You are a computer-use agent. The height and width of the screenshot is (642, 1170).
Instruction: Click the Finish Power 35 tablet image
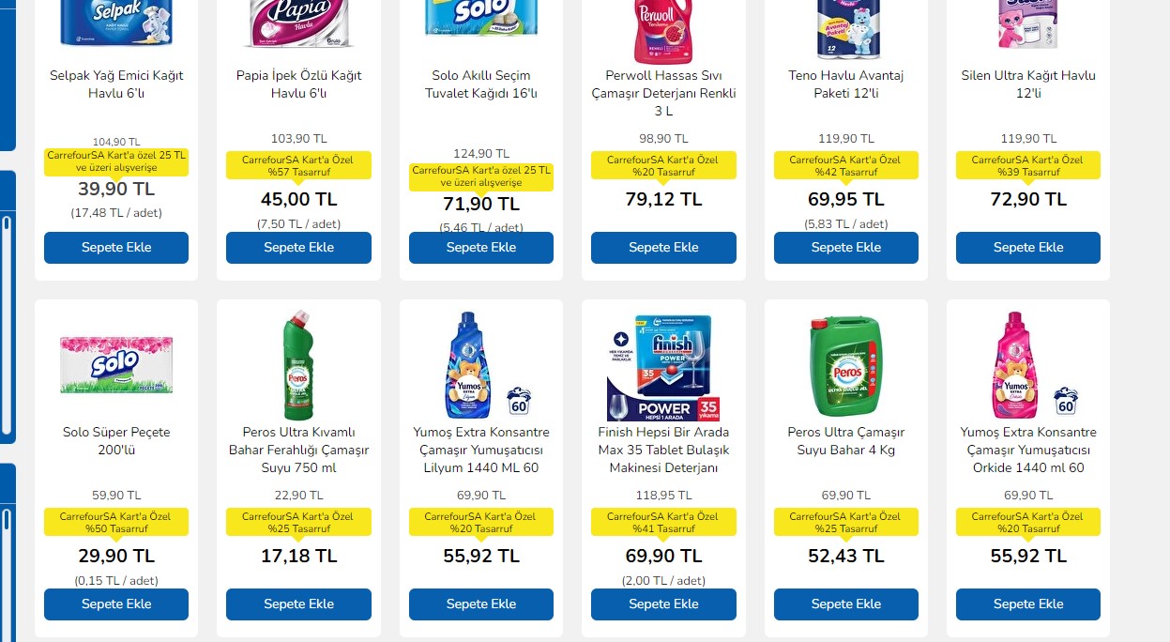tap(663, 367)
